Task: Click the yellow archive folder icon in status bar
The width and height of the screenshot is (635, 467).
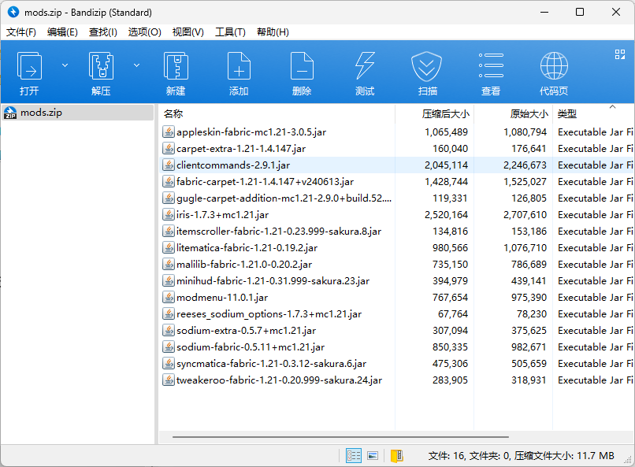Action: coord(397,456)
